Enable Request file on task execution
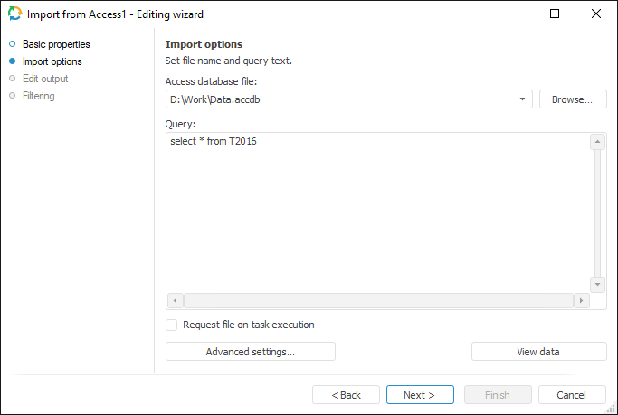The width and height of the screenshot is (618, 415). click(172, 325)
